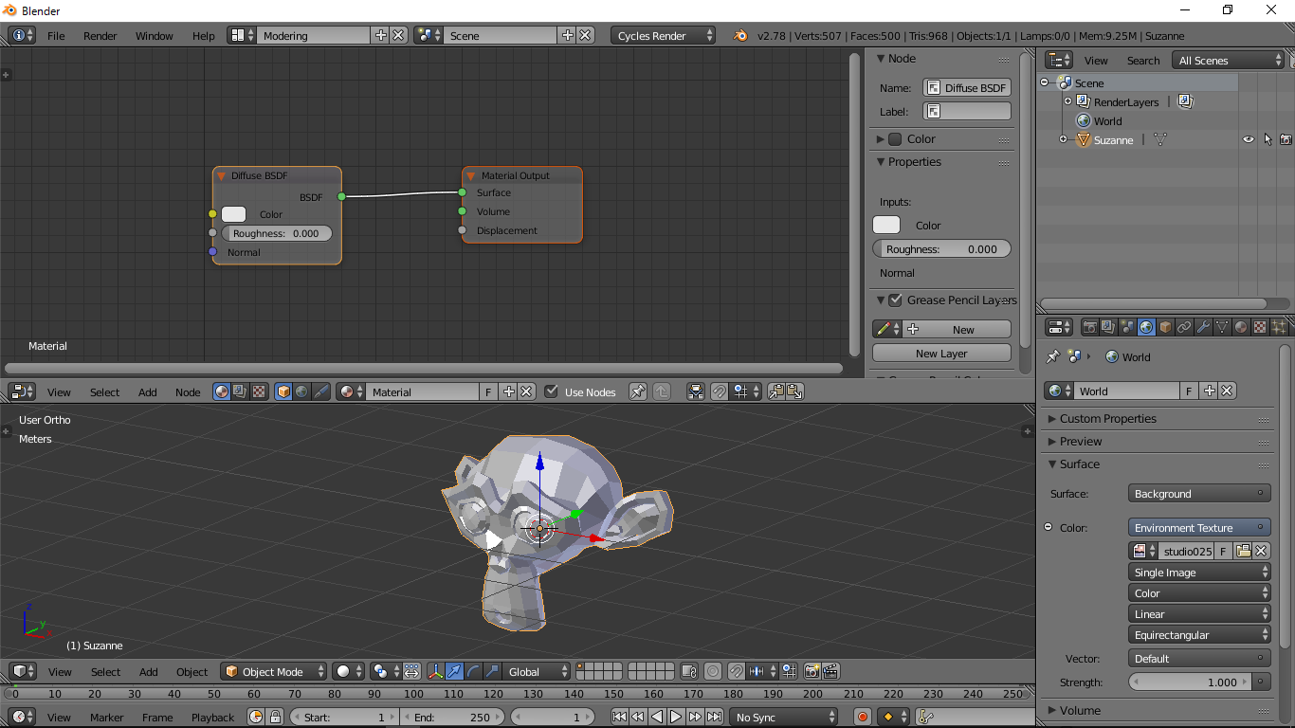Toggle the 3D manipulator axes widget button
Image resolution: width=1295 pixels, height=728 pixels.
[436, 671]
